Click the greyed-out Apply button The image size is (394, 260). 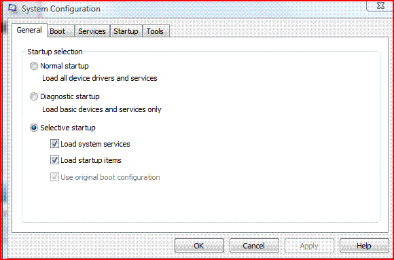click(309, 246)
